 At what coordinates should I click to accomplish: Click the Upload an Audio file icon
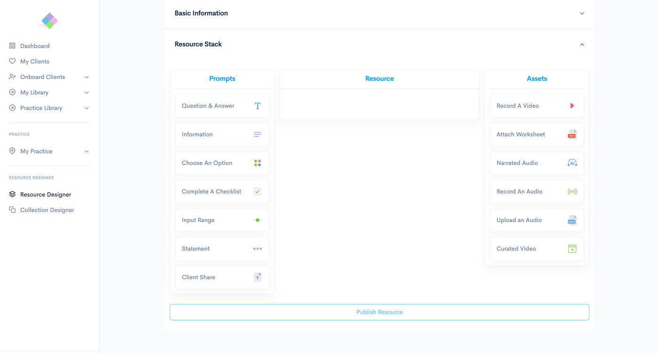tap(572, 220)
